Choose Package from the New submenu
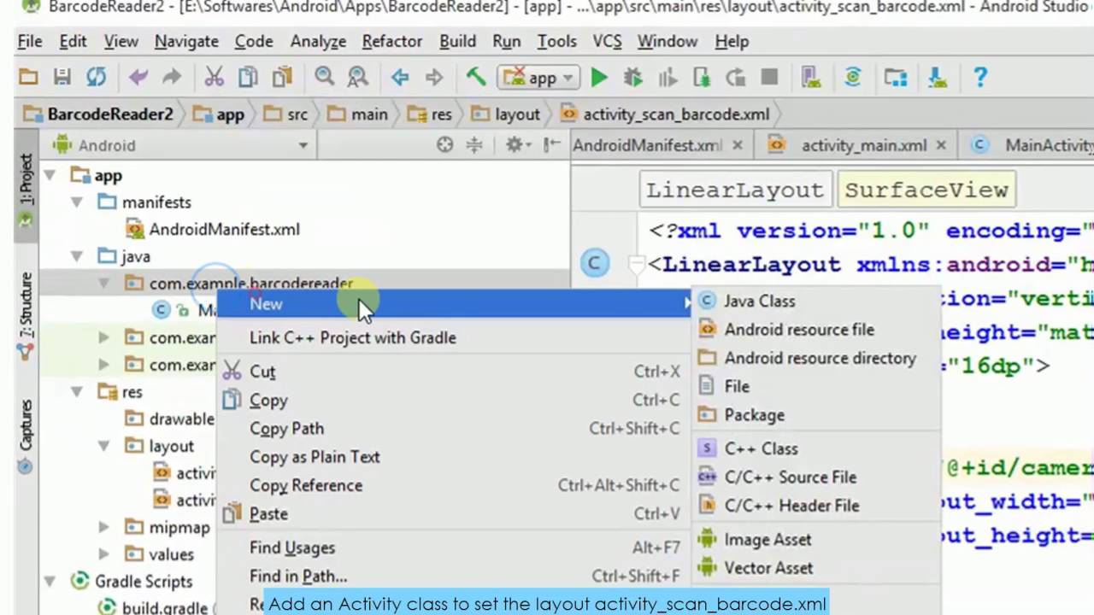The image size is (1094, 615). [x=816, y=415]
